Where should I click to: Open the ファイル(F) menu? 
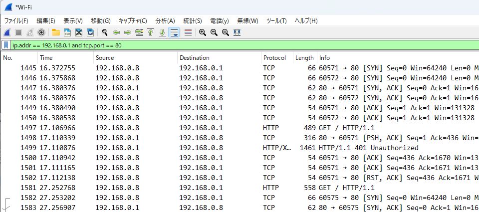tap(16, 21)
